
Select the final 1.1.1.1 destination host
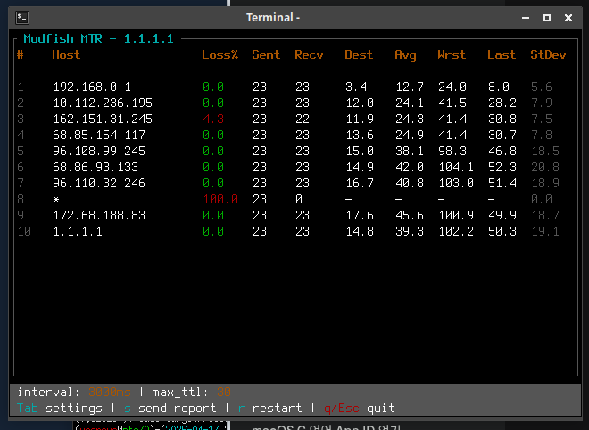point(77,231)
